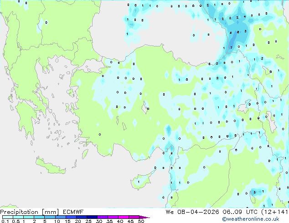Choose the 40–45 mm magenta legend swatch
This screenshot has width=289, height=223.
[124, 217]
